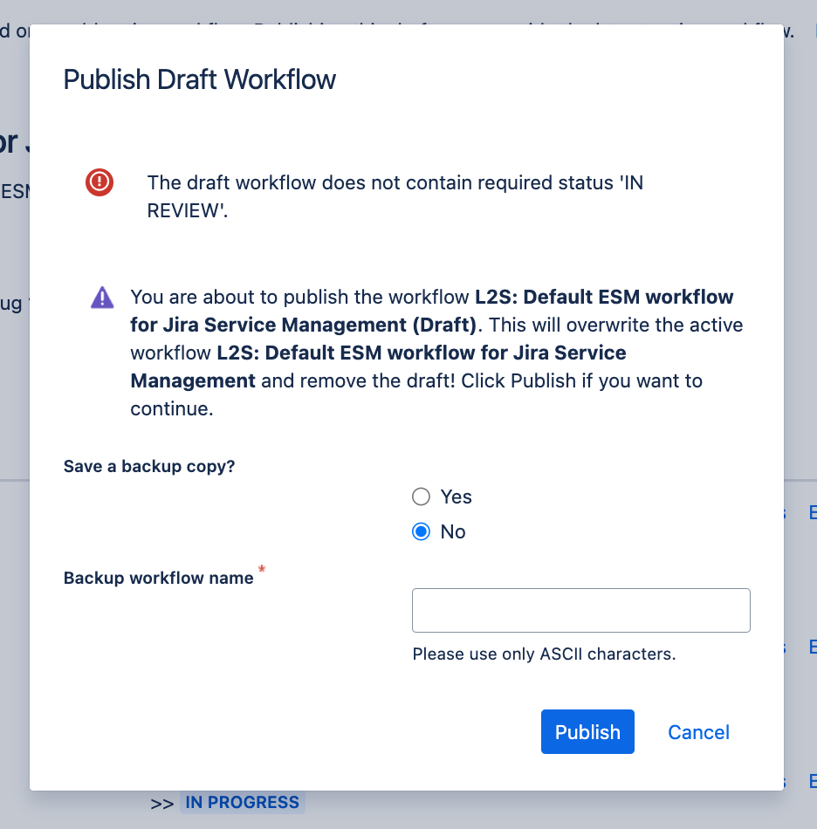The image size is (817, 829).
Task: Click the purple warning triangle icon
Action: (102, 297)
